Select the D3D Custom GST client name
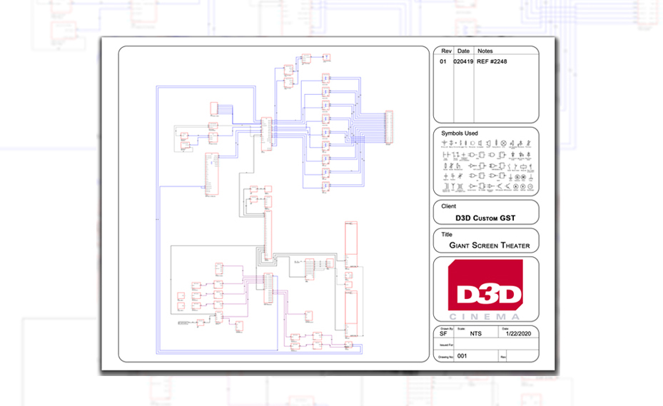The height and width of the screenshot is (406, 663). (485, 216)
